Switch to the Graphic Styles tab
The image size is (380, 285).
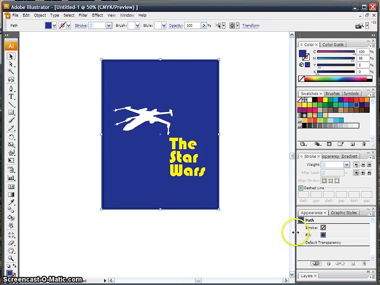click(344, 213)
